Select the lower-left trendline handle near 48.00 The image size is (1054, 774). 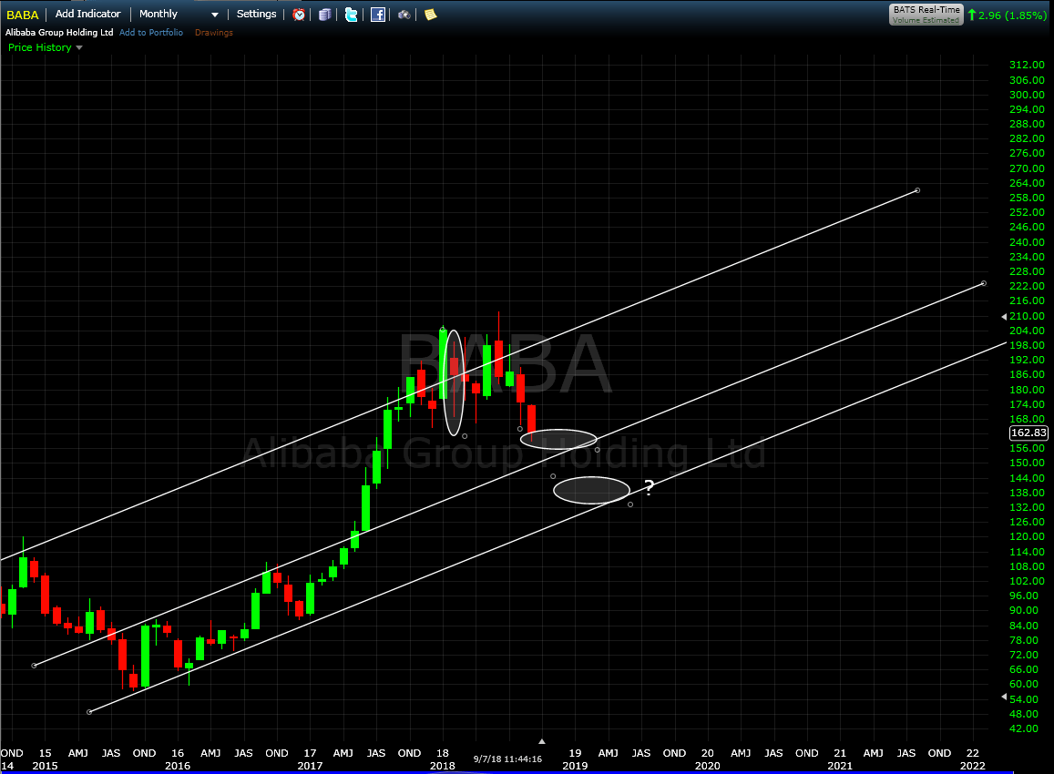tap(89, 711)
